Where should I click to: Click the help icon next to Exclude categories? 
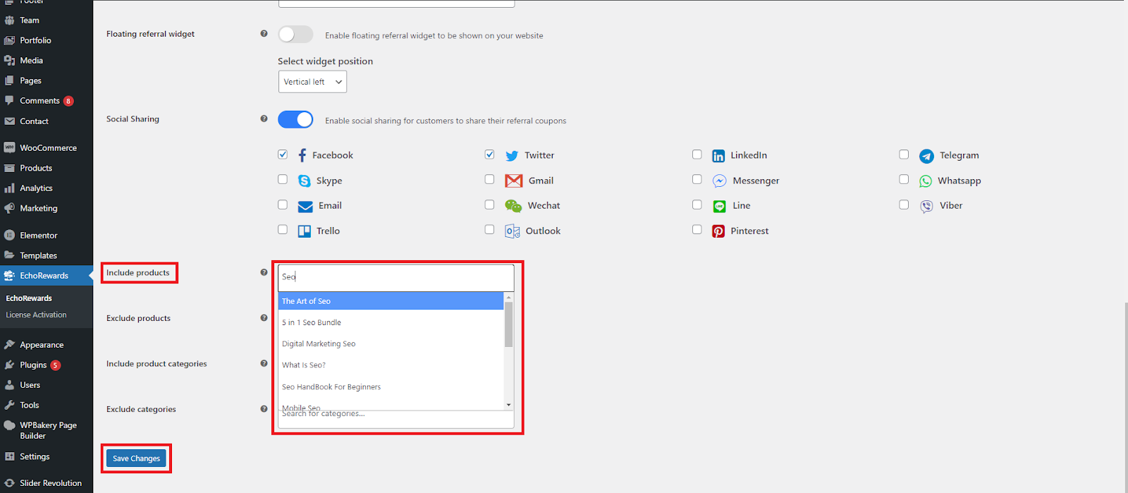pos(264,408)
